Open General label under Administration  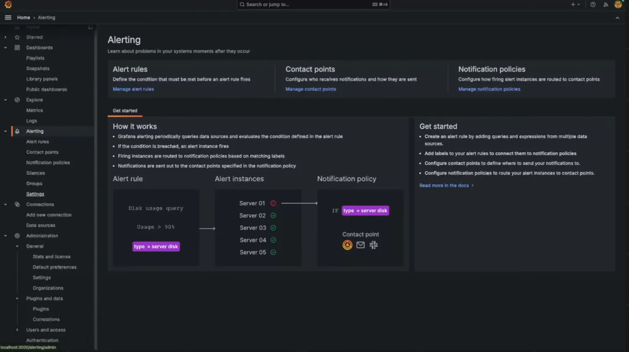35,246
